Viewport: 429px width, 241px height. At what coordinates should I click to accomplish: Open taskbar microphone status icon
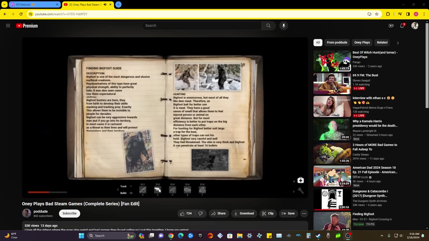click(x=389, y=236)
